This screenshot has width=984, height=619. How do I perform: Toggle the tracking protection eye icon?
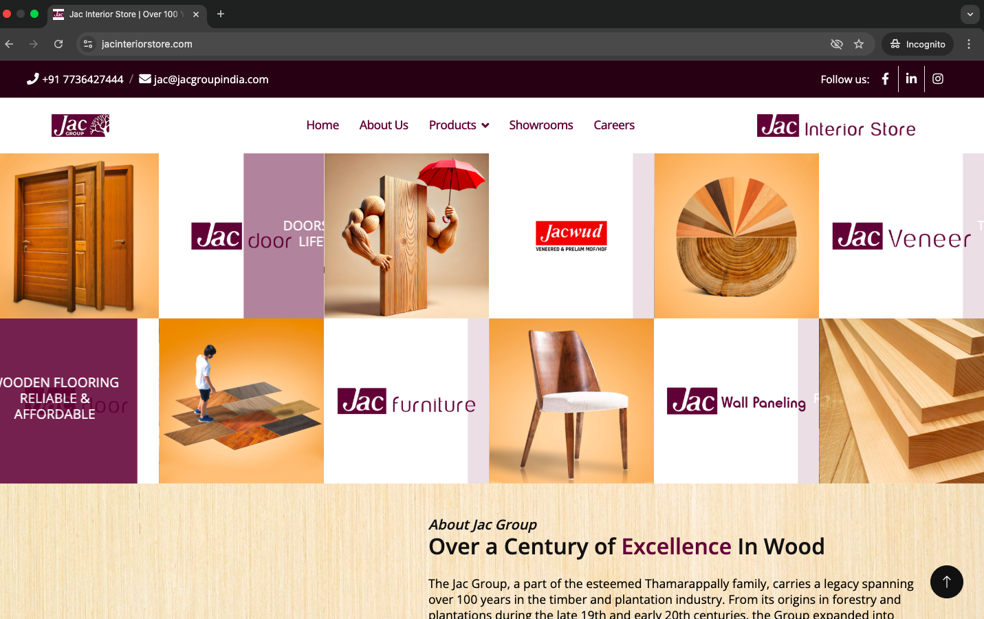(x=836, y=44)
